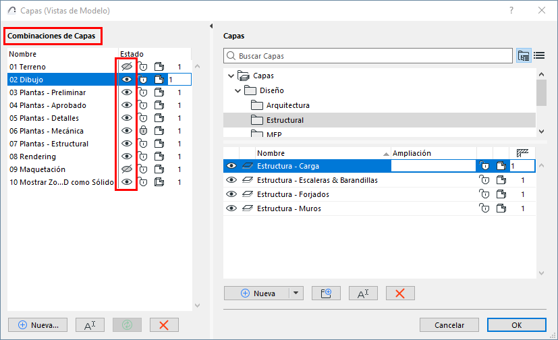Click the lock icon for 06 Plantas - Mecánica

142,131
